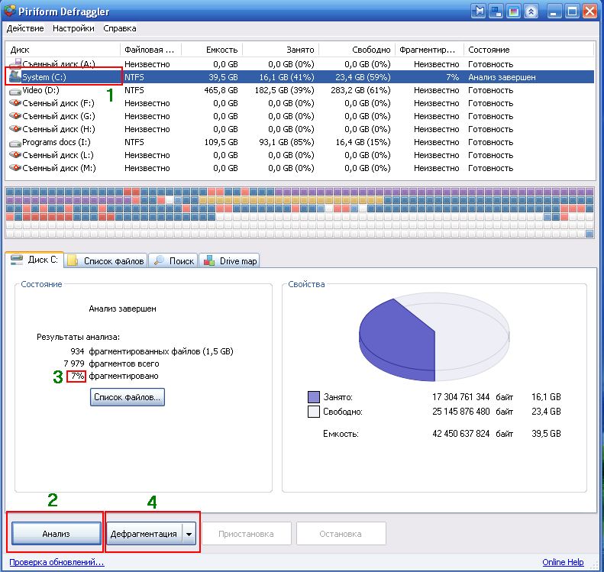Click 25 145 876 480 free bytes value
Viewport: 604px width, 572px height.
(460, 412)
